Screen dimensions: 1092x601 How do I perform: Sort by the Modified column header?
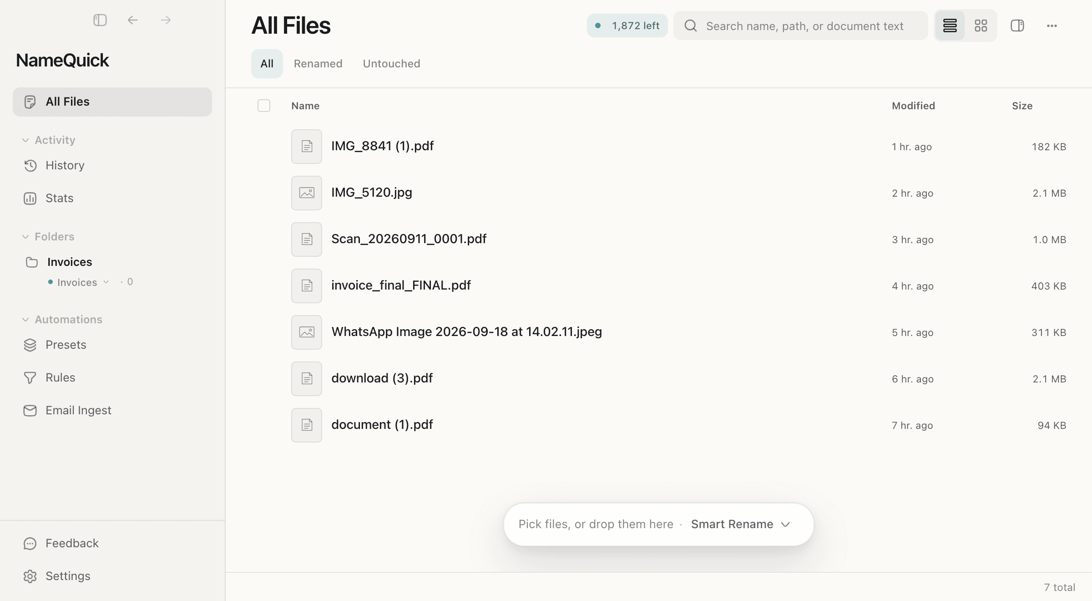(x=914, y=106)
